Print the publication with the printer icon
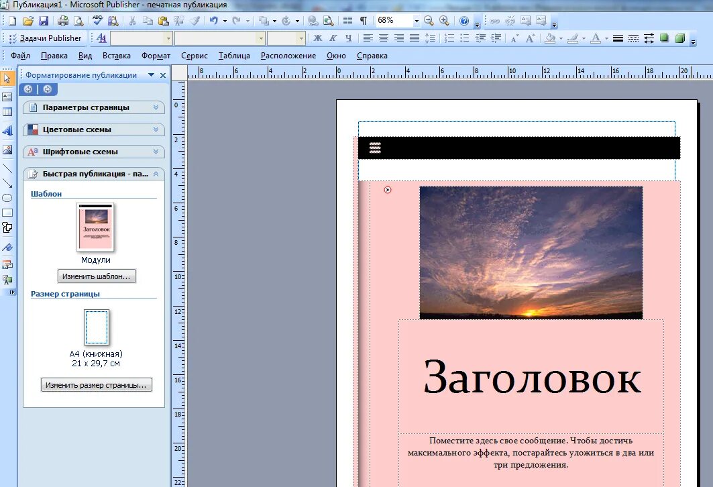Viewport: 713px width, 487px height. [x=63, y=21]
